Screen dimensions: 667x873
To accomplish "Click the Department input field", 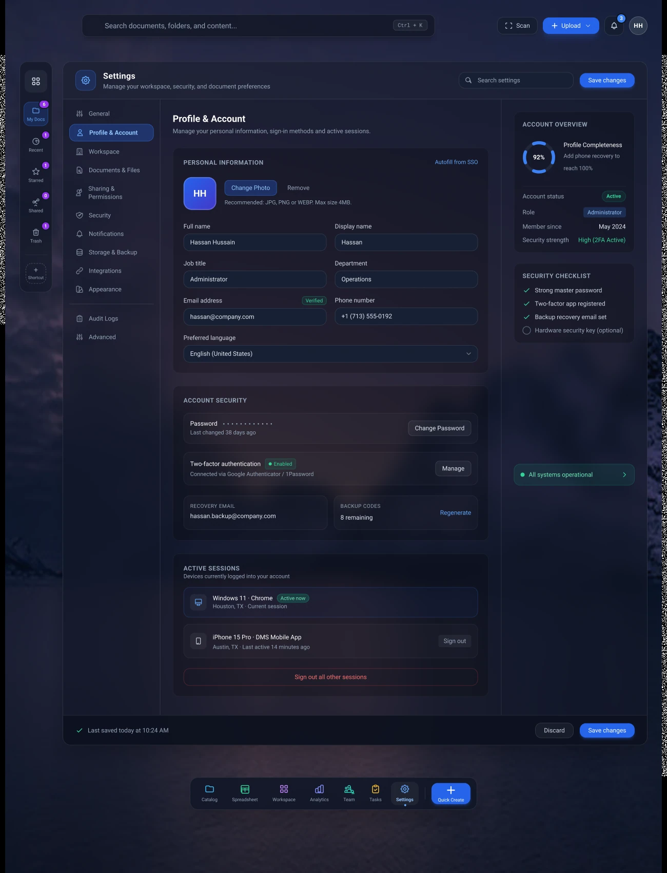I will [x=406, y=279].
